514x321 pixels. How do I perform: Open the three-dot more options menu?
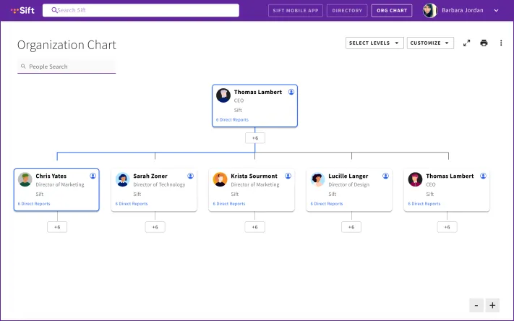(501, 43)
